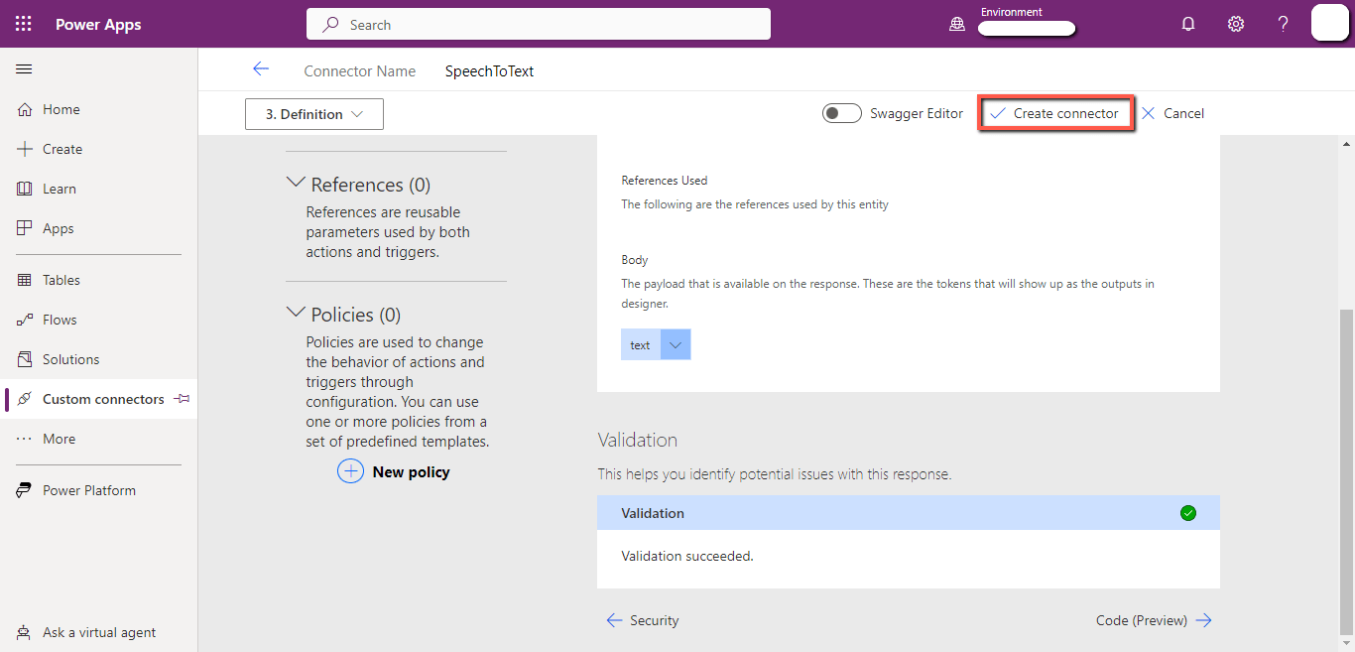The height and width of the screenshot is (652, 1355).
Task: Click in the Search box
Action: tap(539, 24)
